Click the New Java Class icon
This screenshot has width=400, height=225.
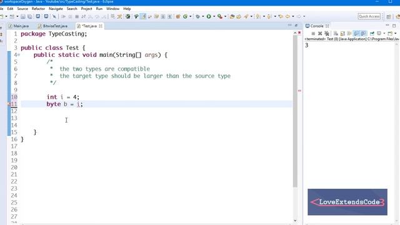(185, 17)
